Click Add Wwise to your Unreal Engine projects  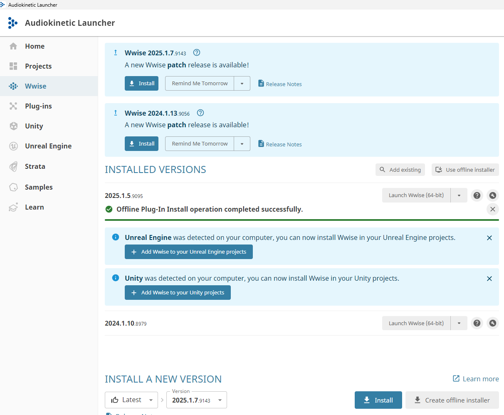tap(189, 252)
